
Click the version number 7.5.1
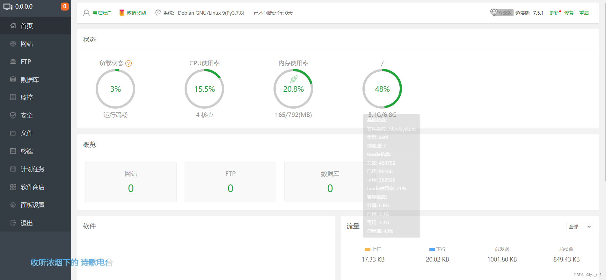point(538,13)
